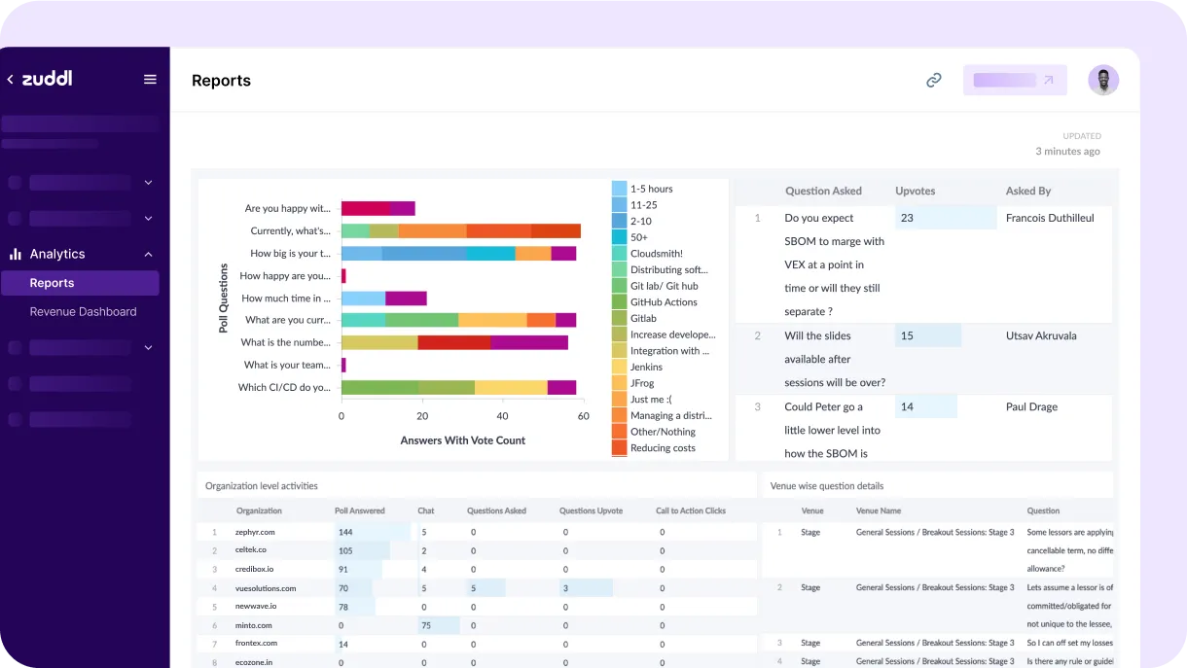Screen dimensions: 1187x668
Task: Click the 11-25 legend swatch
Action: click(619, 205)
